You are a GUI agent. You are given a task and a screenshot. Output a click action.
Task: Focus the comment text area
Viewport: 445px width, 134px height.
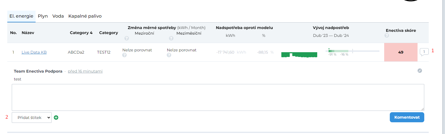tap(218, 97)
